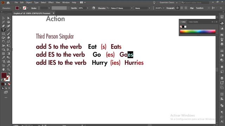Open the File menu
225x126 pixels.
click(x=16, y=2)
